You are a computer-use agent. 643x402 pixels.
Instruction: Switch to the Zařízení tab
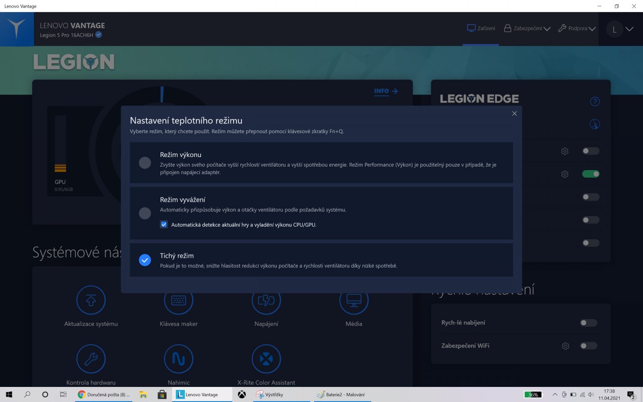coord(481,28)
